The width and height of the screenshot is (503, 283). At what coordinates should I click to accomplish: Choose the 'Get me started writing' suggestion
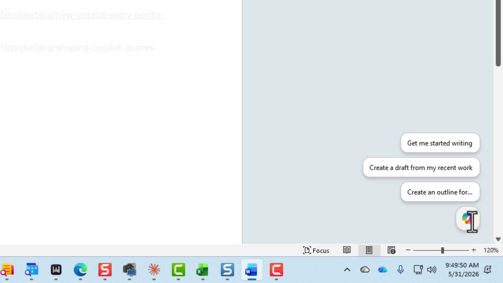tap(440, 143)
